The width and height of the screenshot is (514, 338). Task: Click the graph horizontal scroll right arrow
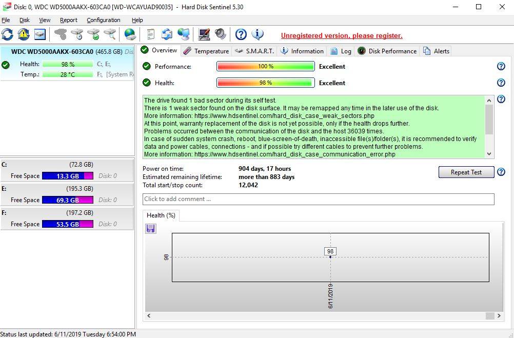click(499, 316)
